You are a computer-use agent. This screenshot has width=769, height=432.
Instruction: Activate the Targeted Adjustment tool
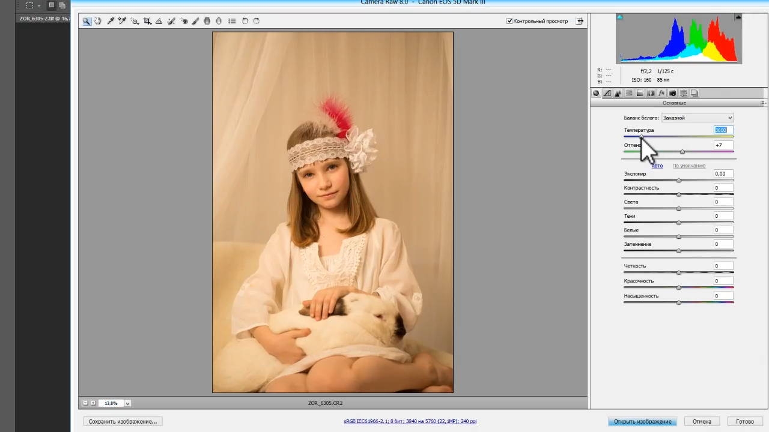tap(135, 21)
